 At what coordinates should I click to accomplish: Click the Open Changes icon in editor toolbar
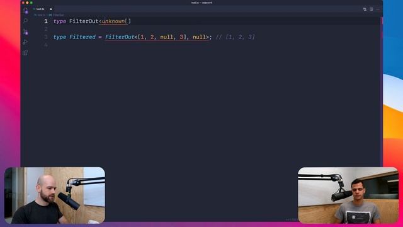tap(365, 9)
